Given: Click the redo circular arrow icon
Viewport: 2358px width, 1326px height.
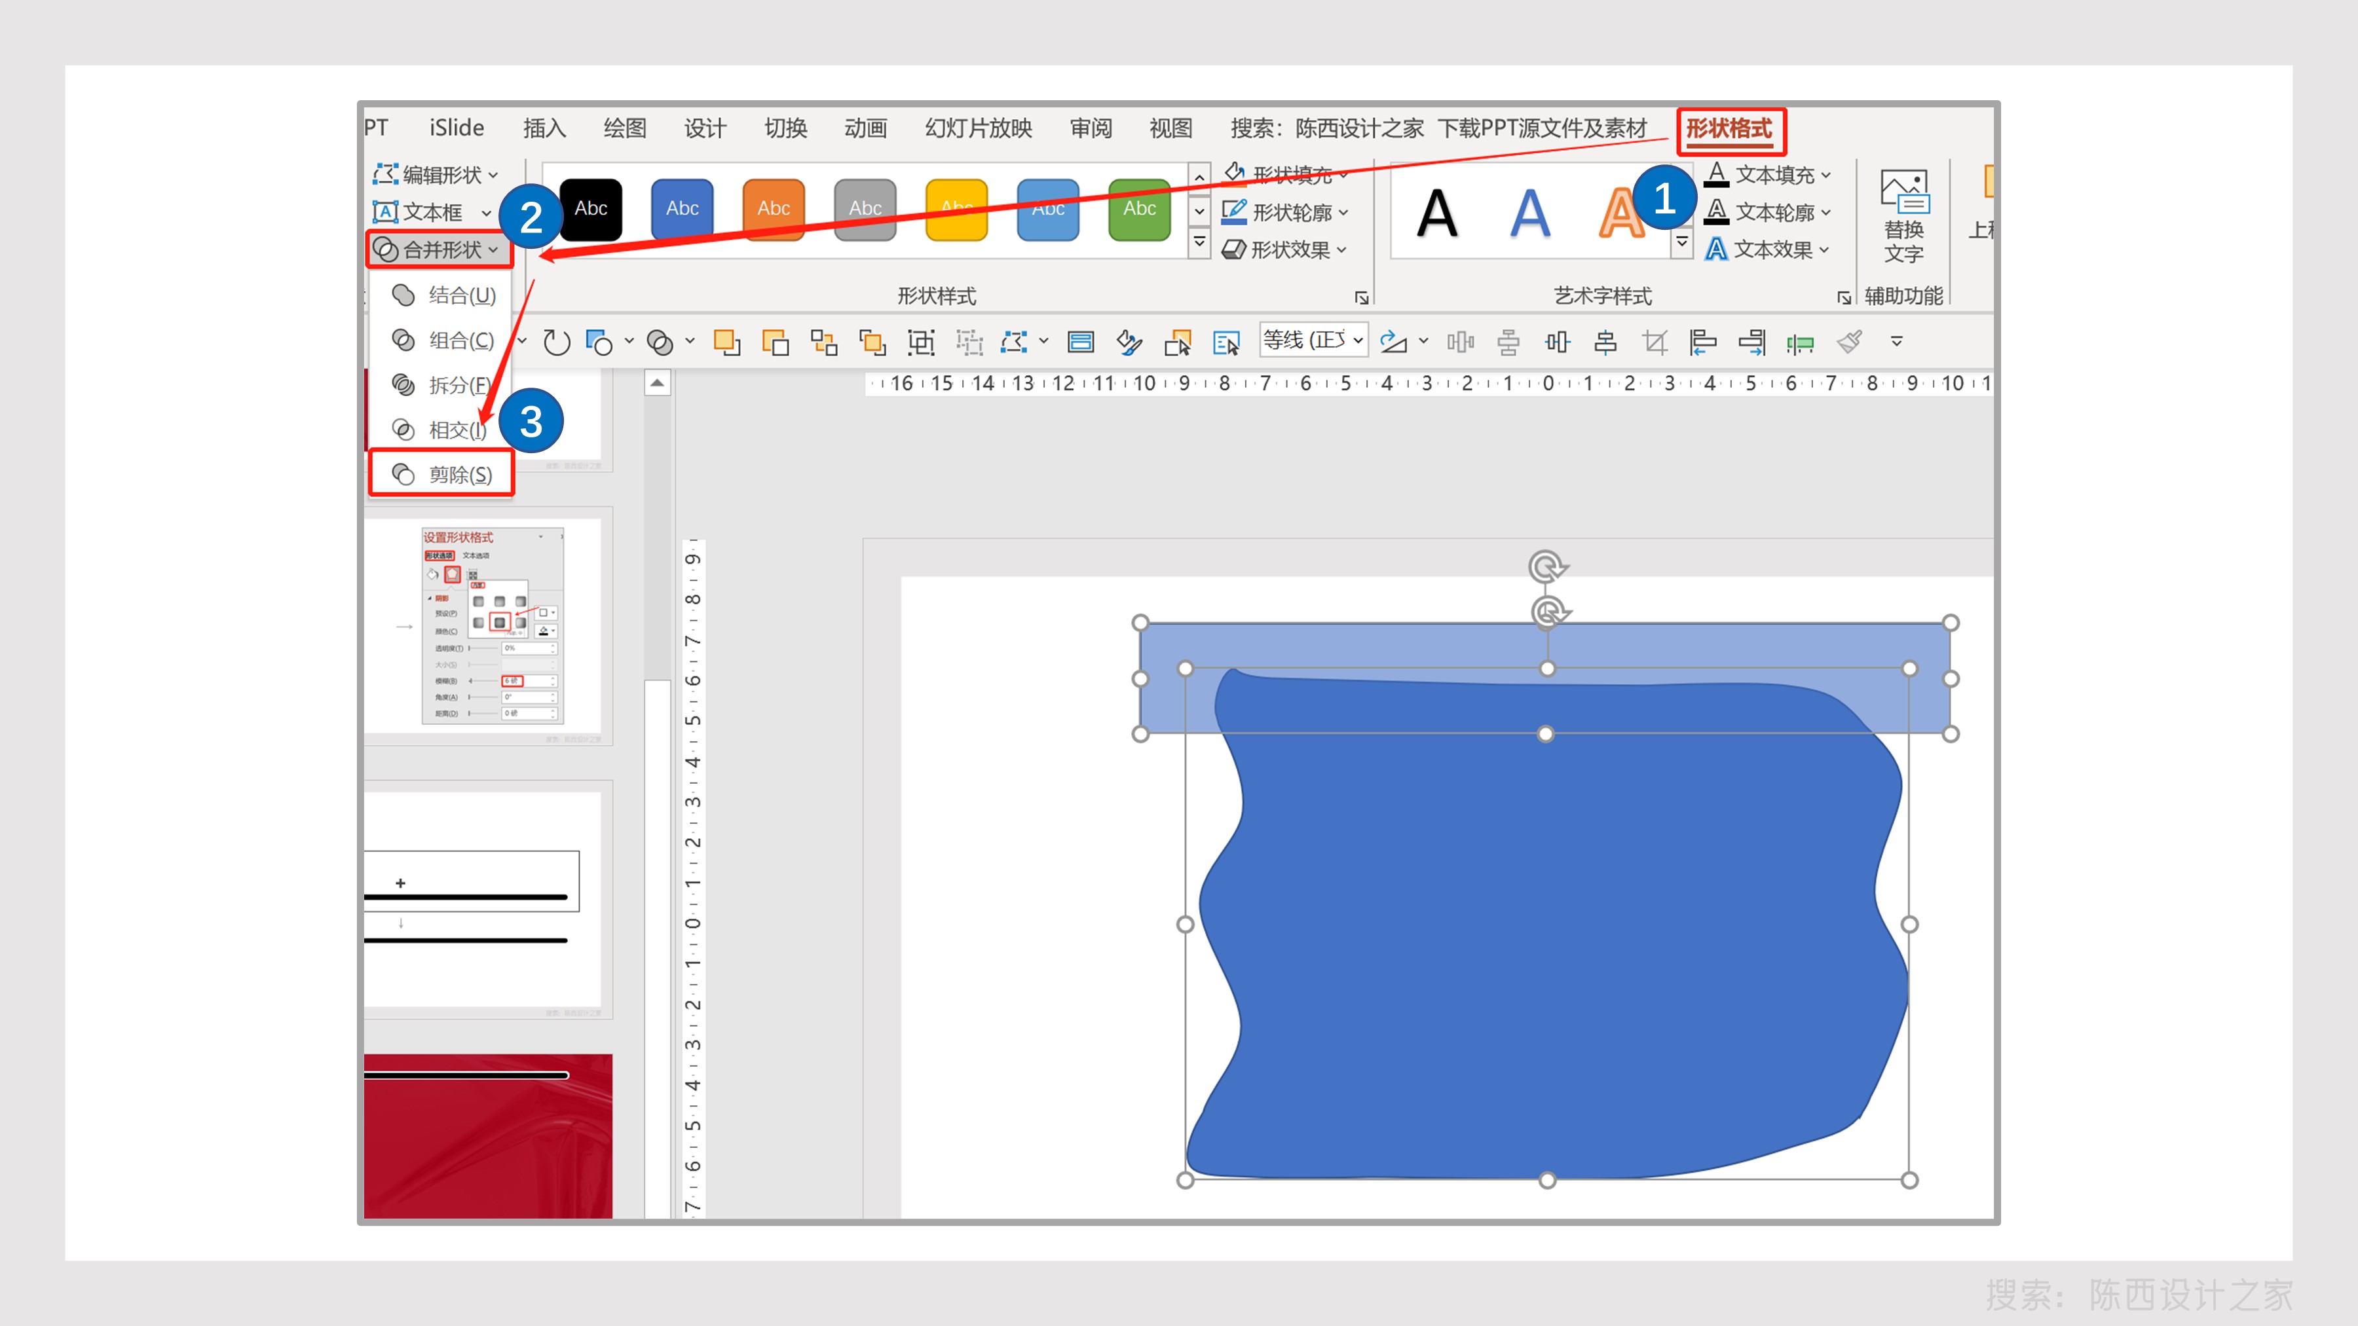Looking at the screenshot, I should (x=555, y=342).
